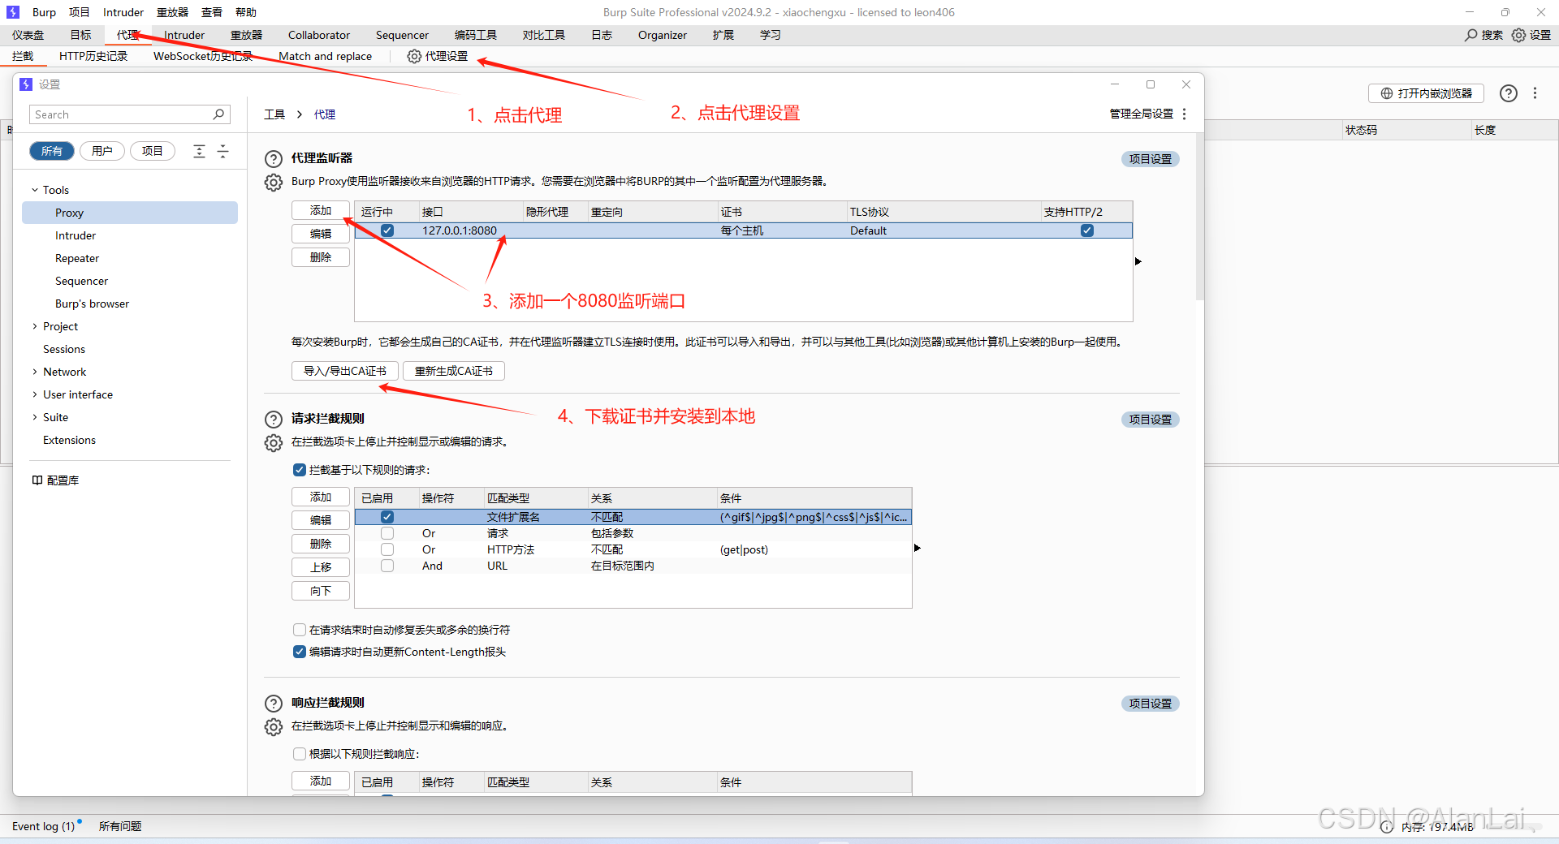Click the magnifier icon in settings search box
The height and width of the screenshot is (844, 1559).
click(x=218, y=114)
